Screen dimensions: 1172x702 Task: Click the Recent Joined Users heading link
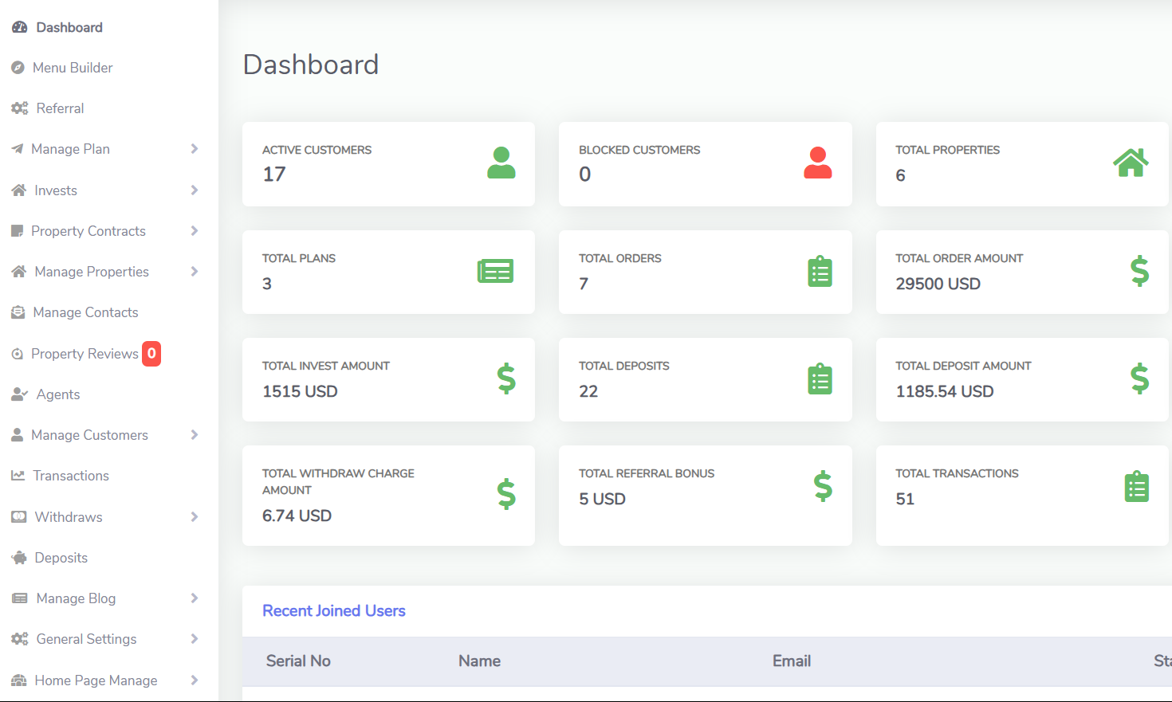334,610
